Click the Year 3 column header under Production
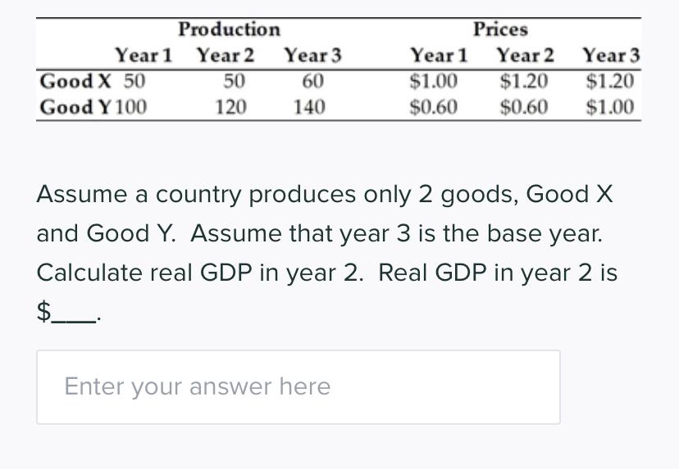The height and width of the screenshot is (469, 679). [x=312, y=56]
